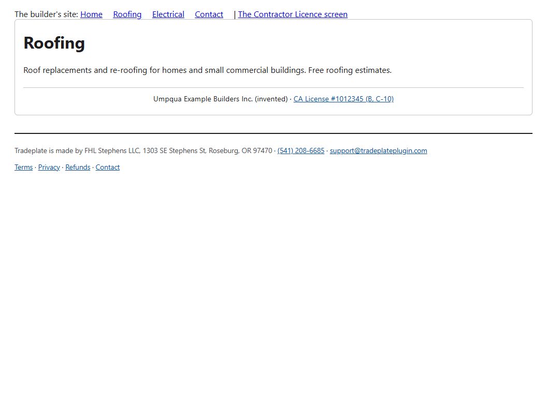Click the 'Tradeplate is made by FHL Stephens LLC' text
547x393 pixels.
click(x=77, y=150)
